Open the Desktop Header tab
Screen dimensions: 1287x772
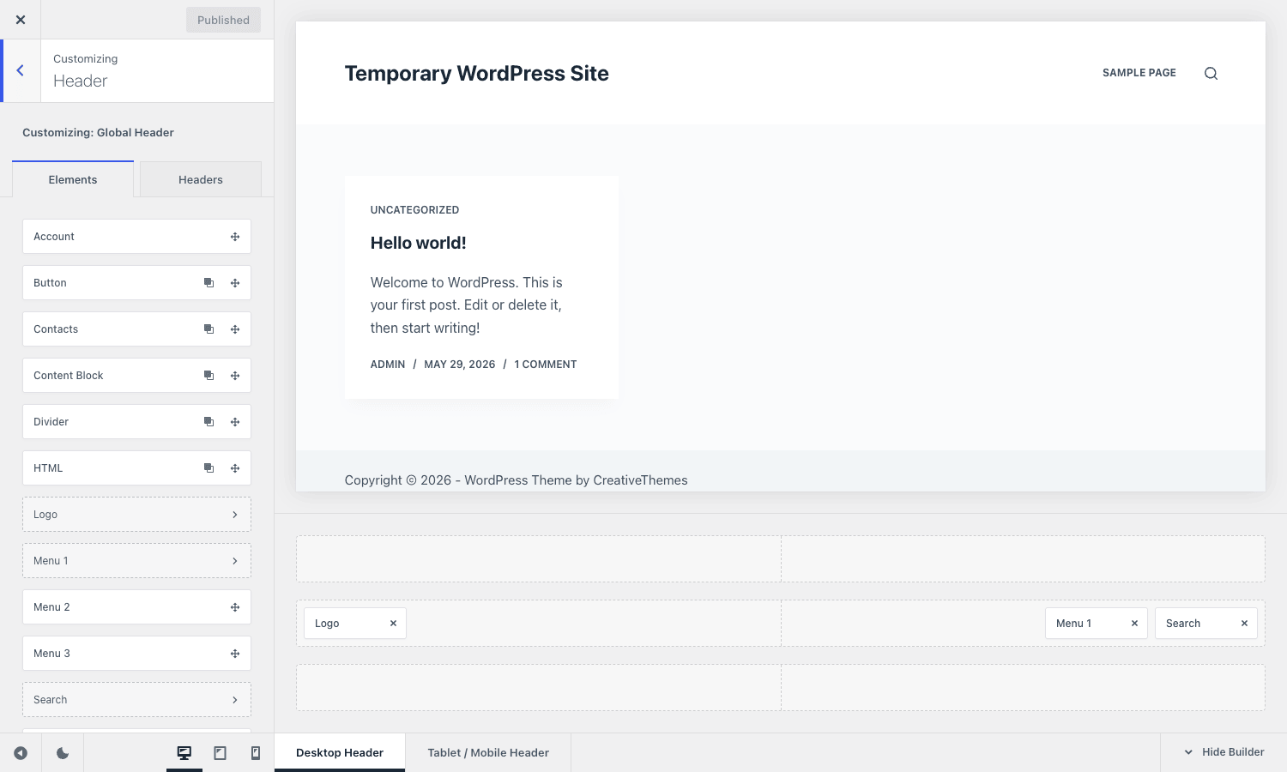340,753
